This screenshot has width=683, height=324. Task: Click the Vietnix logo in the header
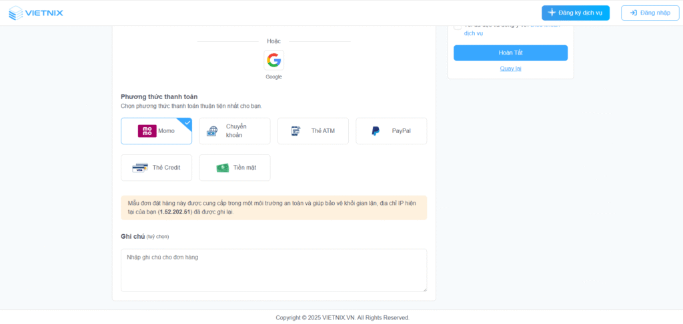[x=36, y=13]
